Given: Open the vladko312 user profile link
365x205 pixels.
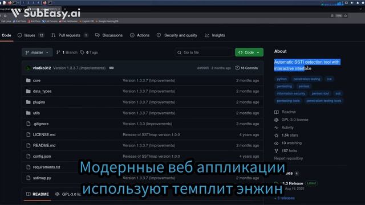Looking at the screenshot, I should pyautogui.click(x=42, y=68).
